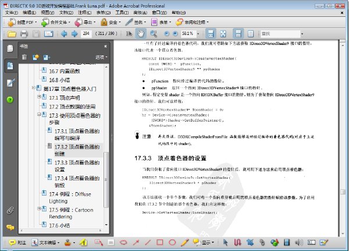Open the 注释 menu
Screen dimensions: 349x251
coord(84,13)
